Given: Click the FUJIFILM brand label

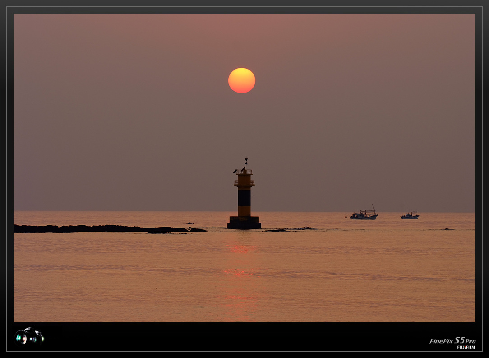Looking at the screenshot, I should tap(466, 347).
